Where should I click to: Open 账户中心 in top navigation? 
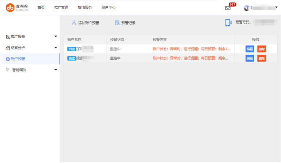[x=108, y=7]
